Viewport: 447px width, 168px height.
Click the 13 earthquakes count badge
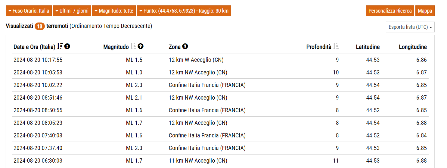tap(39, 26)
